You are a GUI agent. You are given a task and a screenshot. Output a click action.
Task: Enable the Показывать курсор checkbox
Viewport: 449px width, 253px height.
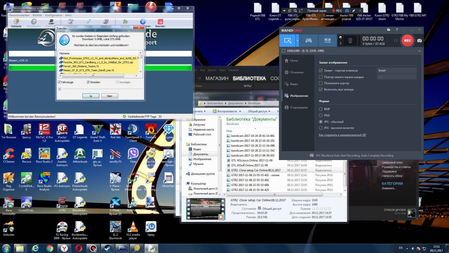point(321,83)
